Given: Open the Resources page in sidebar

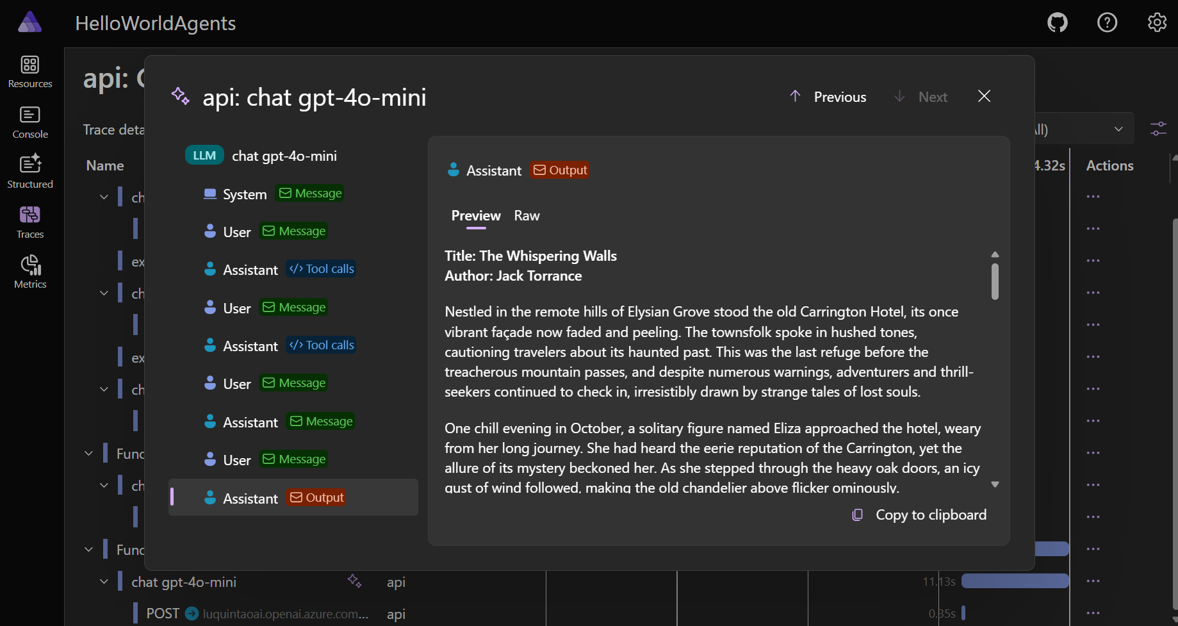Looking at the screenshot, I should coord(30,72).
